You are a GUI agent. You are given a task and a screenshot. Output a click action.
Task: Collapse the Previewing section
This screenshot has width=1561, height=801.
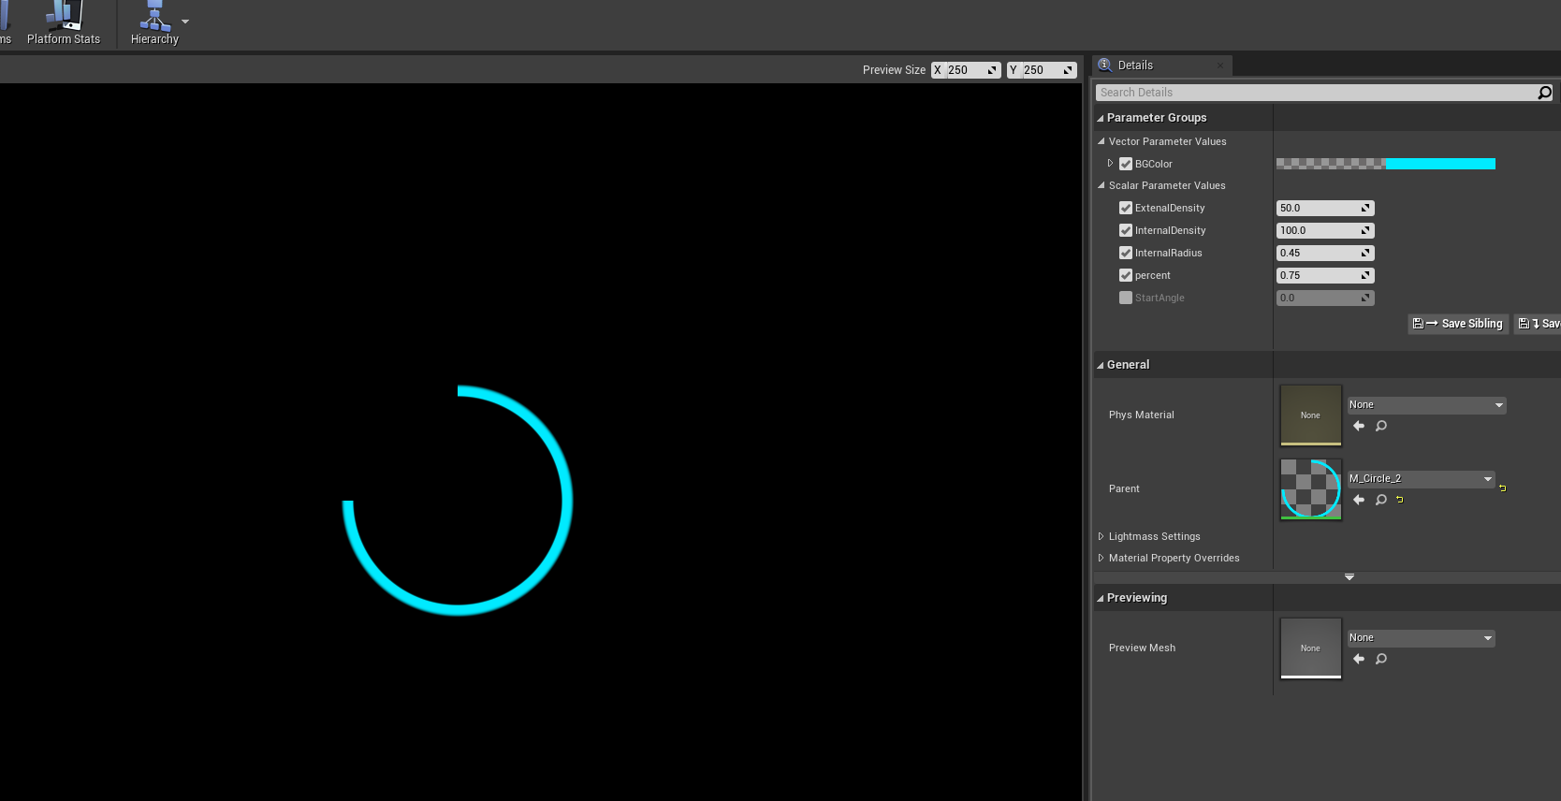pos(1101,599)
